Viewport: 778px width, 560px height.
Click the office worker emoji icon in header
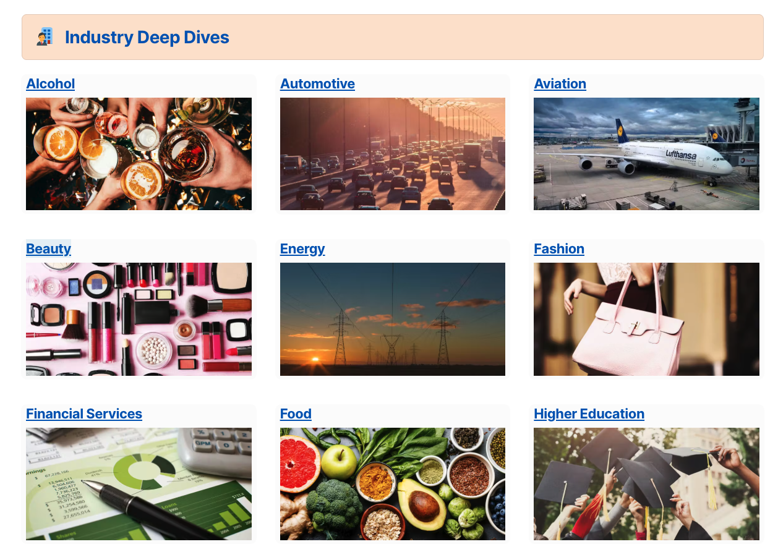[45, 37]
